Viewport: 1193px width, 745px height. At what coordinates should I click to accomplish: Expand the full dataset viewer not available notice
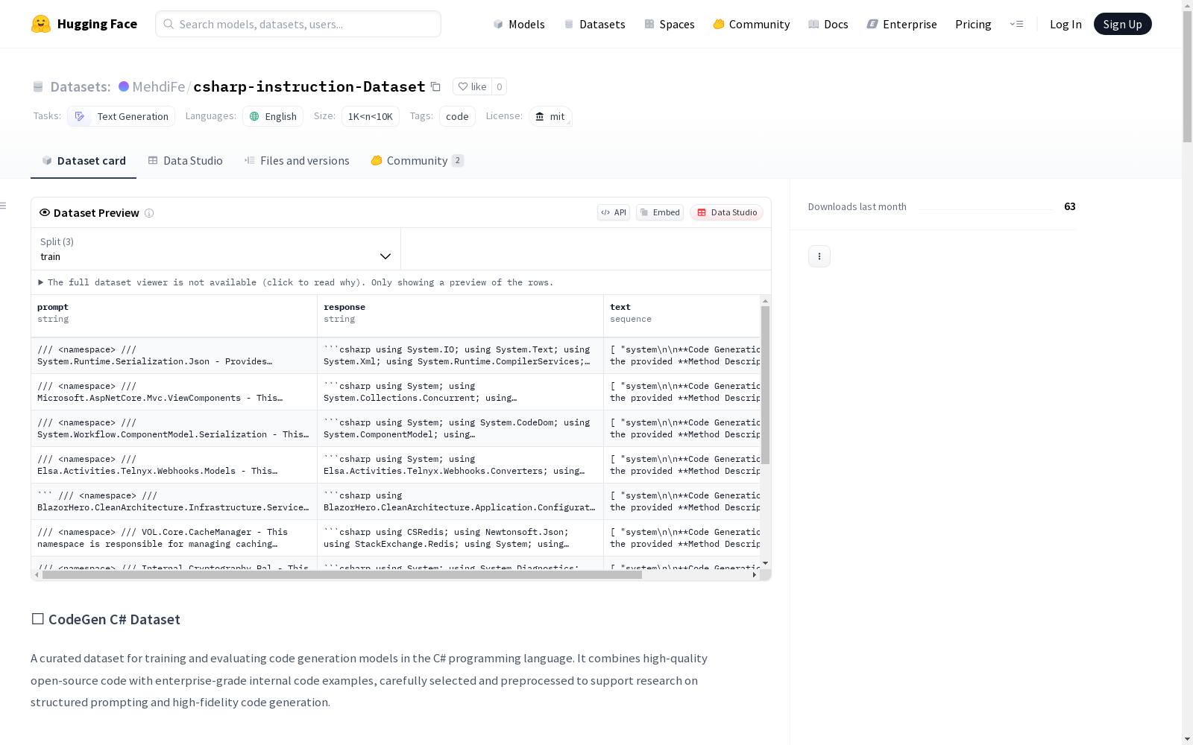296,282
